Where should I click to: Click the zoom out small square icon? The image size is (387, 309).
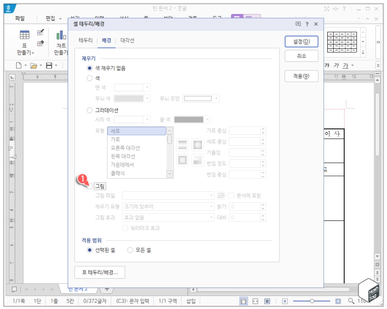pyautogui.click(x=285, y=301)
